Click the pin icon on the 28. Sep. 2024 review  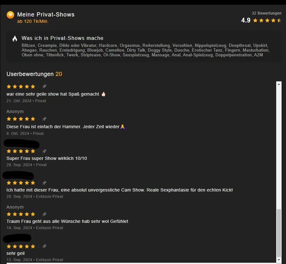click(x=44, y=183)
